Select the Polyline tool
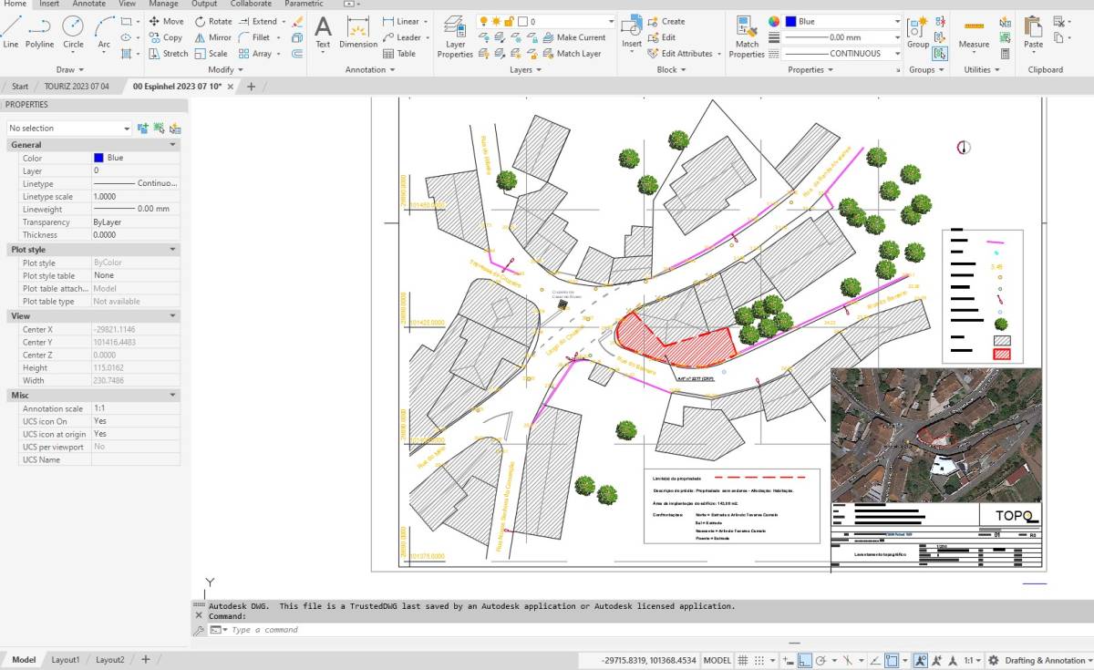This screenshot has width=1094, height=670. click(x=39, y=32)
